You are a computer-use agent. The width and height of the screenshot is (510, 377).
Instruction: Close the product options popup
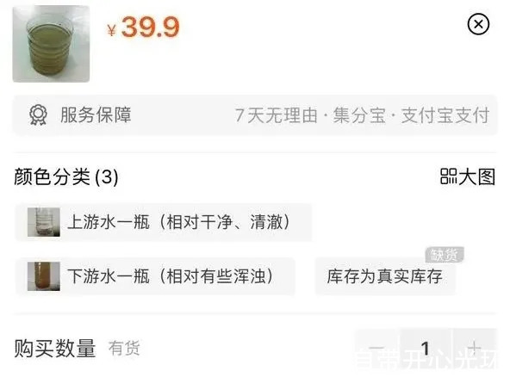478,24
